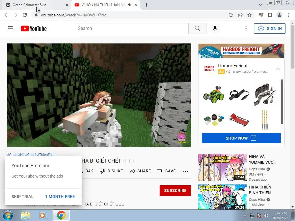
Task: Go to the YouTube home logo
Action: coord(34,28)
